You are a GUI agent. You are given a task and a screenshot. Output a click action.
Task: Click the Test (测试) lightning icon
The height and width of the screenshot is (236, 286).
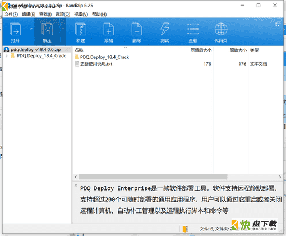165,29
